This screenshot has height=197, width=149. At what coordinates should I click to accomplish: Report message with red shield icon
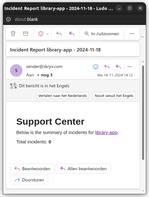41,34
